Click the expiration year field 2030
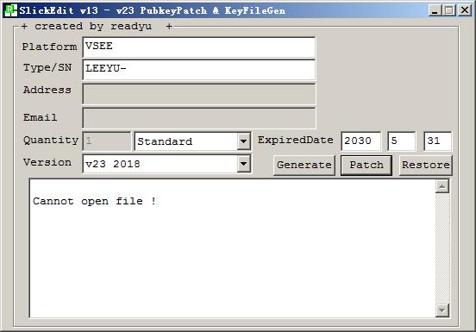Viewport: 476px width, 332px height. pos(361,141)
